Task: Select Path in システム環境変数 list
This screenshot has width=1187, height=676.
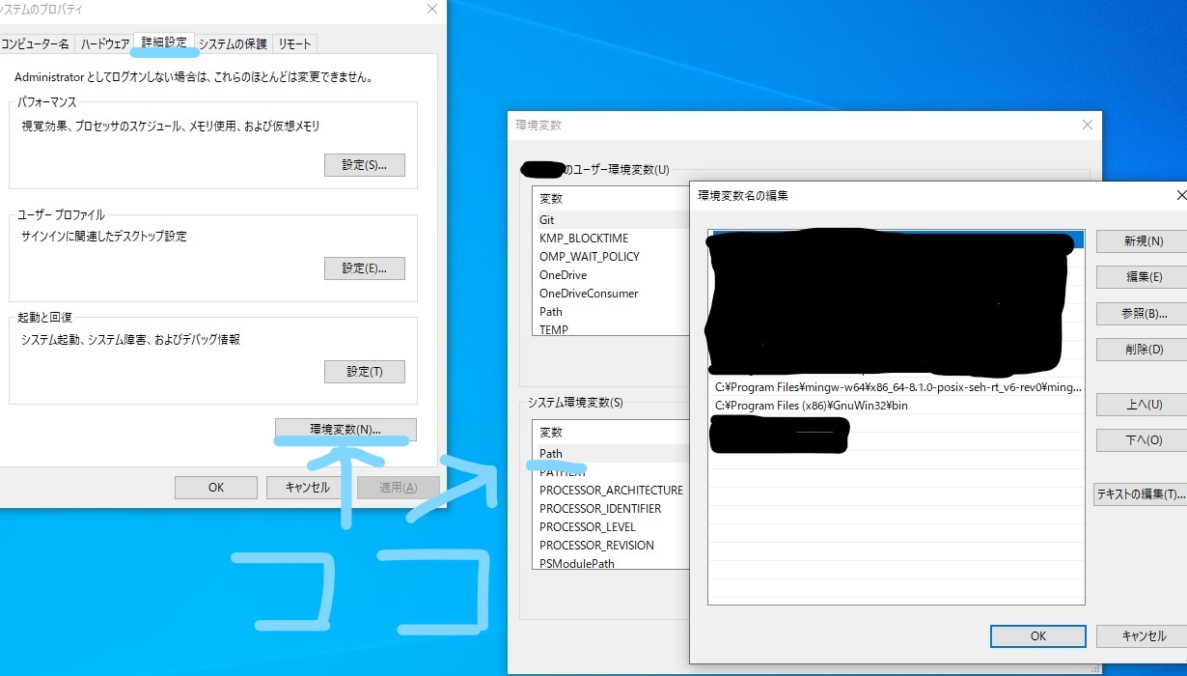Action: (x=550, y=453)
